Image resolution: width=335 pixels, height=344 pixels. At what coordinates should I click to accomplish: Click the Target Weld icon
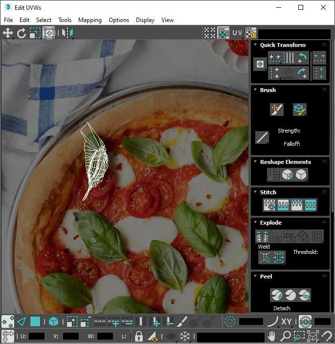[265, 257]
